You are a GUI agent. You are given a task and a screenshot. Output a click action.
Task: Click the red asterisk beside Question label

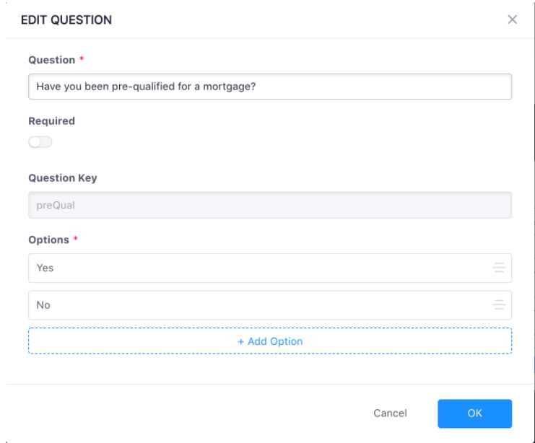click(82, 58)
